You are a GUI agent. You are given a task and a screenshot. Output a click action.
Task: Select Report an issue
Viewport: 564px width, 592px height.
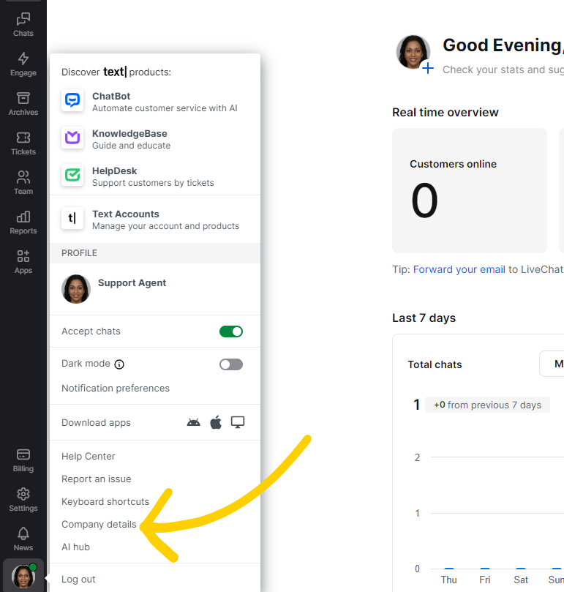[x=97, y=479]
